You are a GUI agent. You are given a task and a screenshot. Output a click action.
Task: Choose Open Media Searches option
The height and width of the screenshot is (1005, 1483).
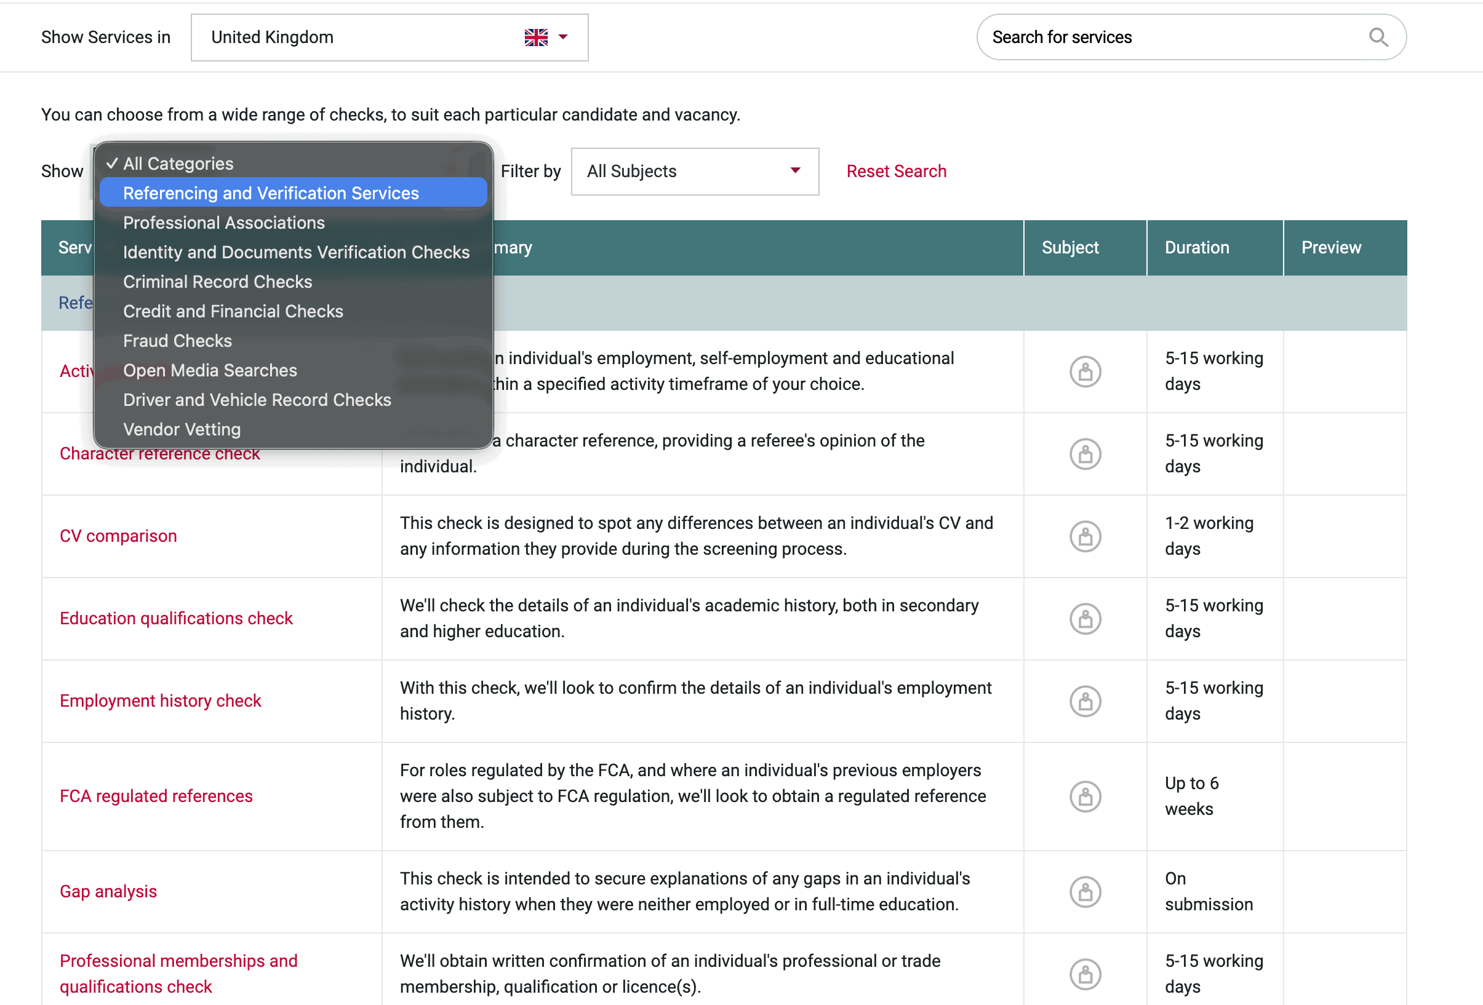[x=294, y=370]
